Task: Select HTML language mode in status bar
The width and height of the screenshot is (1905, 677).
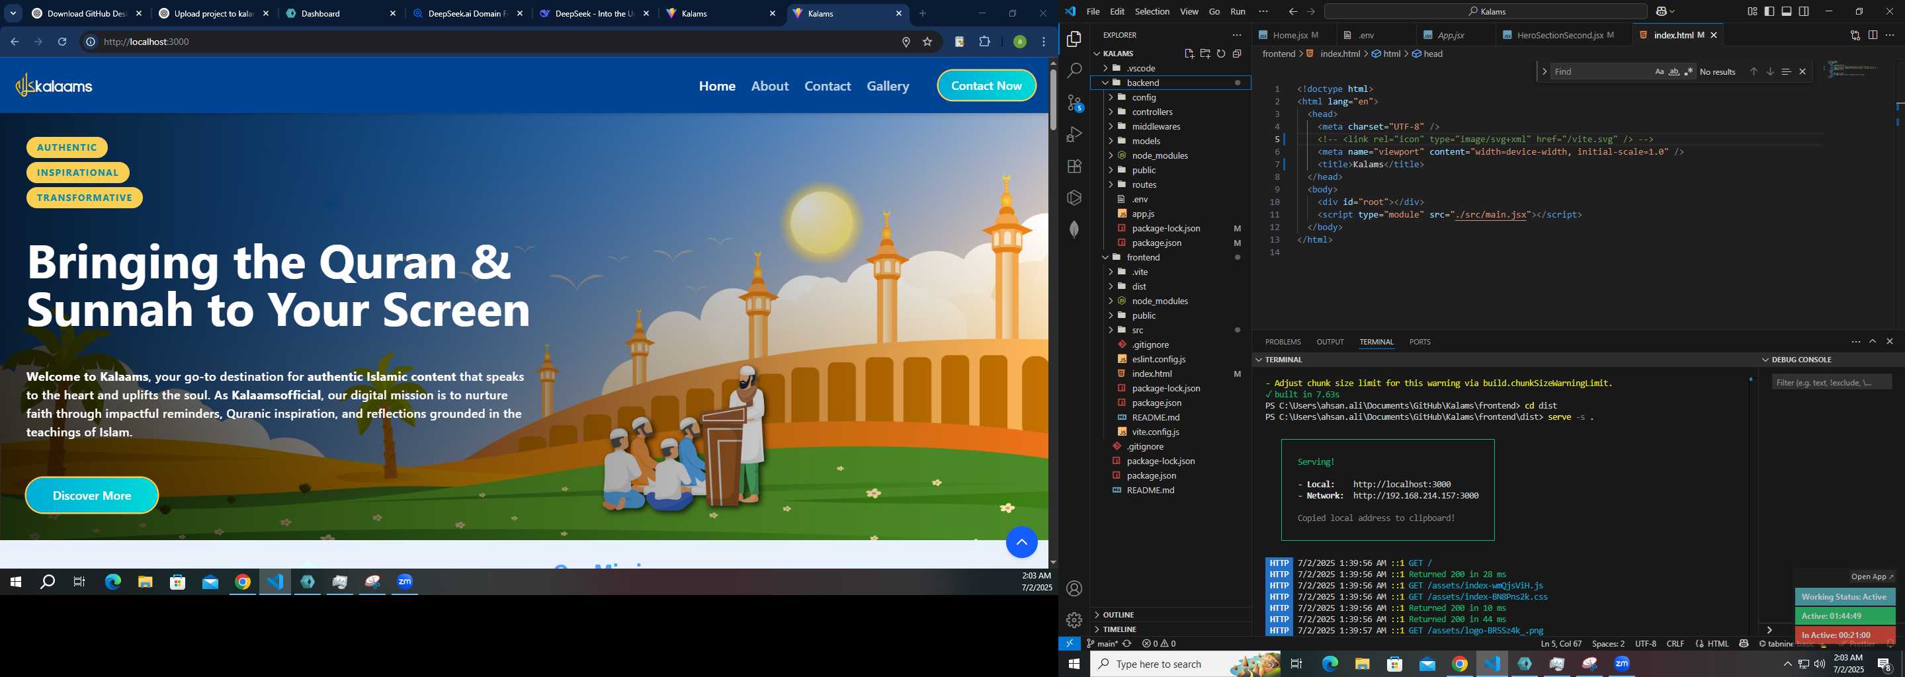Action: click(x=1717, y=644)
